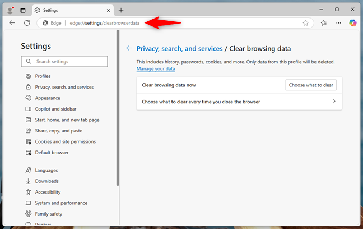The width and height of the screenshot is (363, 229).
Task: Open Default browser section
Action: click(x=52, y=153)
